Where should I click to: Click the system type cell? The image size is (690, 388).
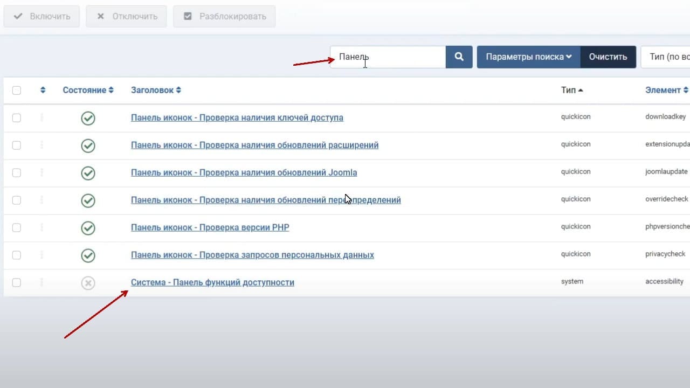coord(572,282)
